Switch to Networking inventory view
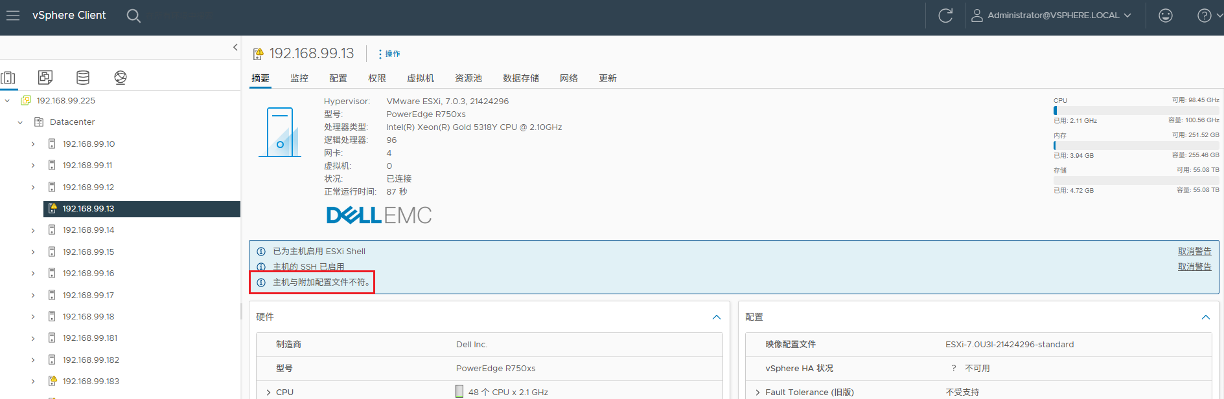 121,78
